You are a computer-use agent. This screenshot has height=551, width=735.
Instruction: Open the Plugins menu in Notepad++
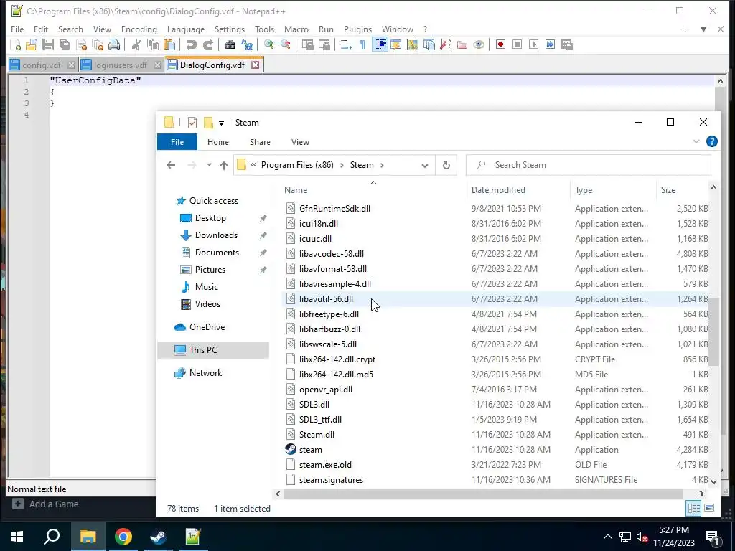click(357, 29)
